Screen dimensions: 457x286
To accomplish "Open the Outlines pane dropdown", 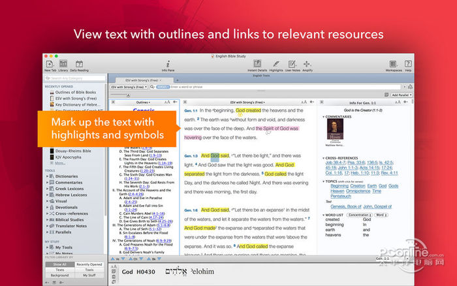I will (142, 103).
